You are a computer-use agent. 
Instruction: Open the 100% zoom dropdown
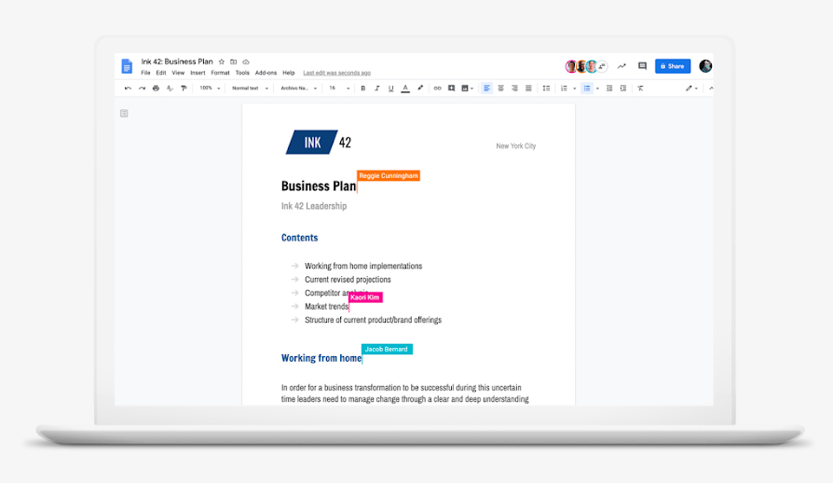pyautogui.click(x=208, y=89)
